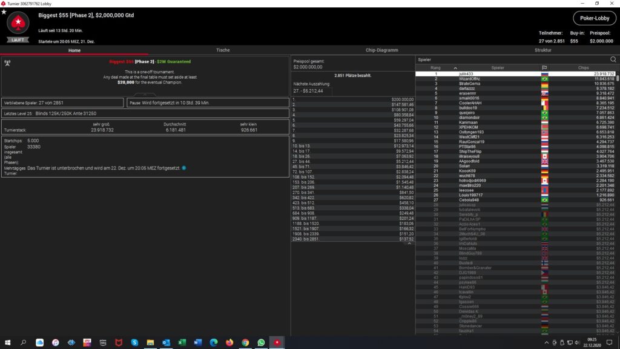This screenshot has height=349, width=620.
Task: Open the Chip-Diagramm tab
Action: coord(382,50)
